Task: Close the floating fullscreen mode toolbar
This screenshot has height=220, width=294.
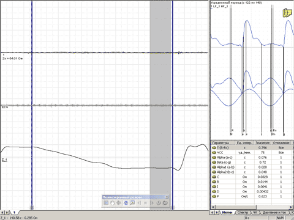Action: tap(167, 197)
